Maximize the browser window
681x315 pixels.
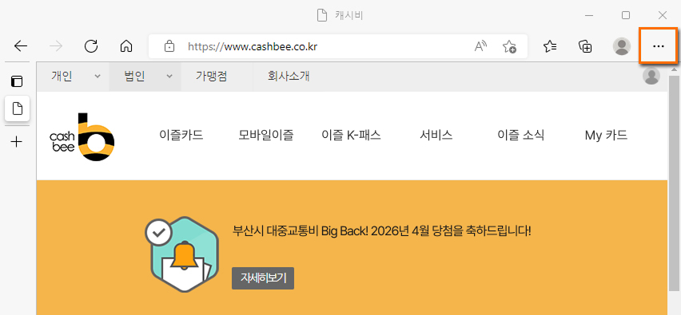(625, 15)
